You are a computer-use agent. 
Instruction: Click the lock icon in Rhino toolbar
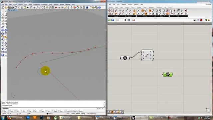72,7
